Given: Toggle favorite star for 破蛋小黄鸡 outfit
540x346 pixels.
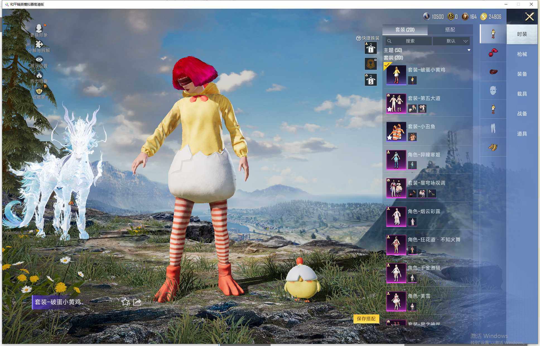Looking at the screenshot, I should point(126,302).
